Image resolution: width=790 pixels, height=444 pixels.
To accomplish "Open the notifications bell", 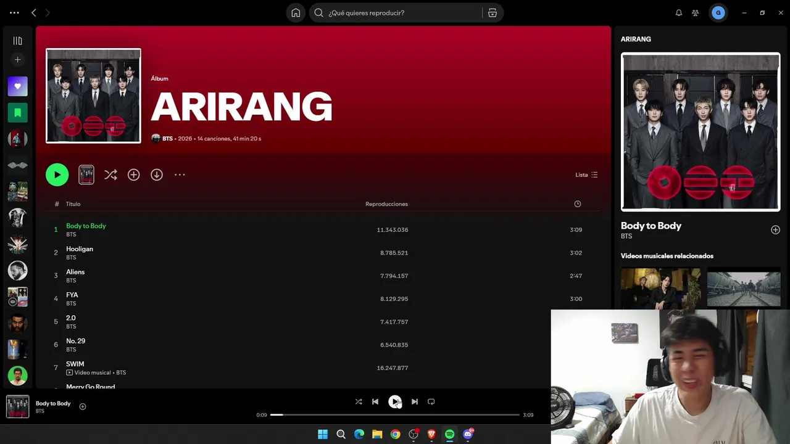I will point(679,13).
